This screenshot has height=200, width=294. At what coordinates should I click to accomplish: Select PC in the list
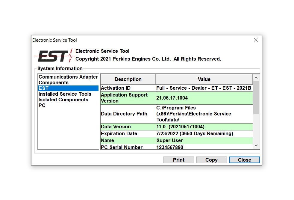[68, 105]
